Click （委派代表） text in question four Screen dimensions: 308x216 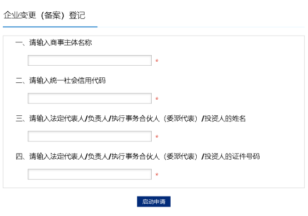(181, 156)
